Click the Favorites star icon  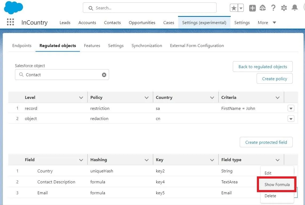234,8
